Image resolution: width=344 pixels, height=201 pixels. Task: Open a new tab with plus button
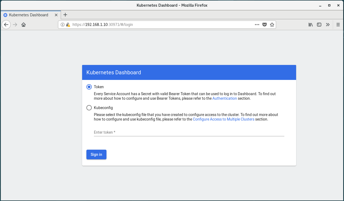click(x=65, y=15)
